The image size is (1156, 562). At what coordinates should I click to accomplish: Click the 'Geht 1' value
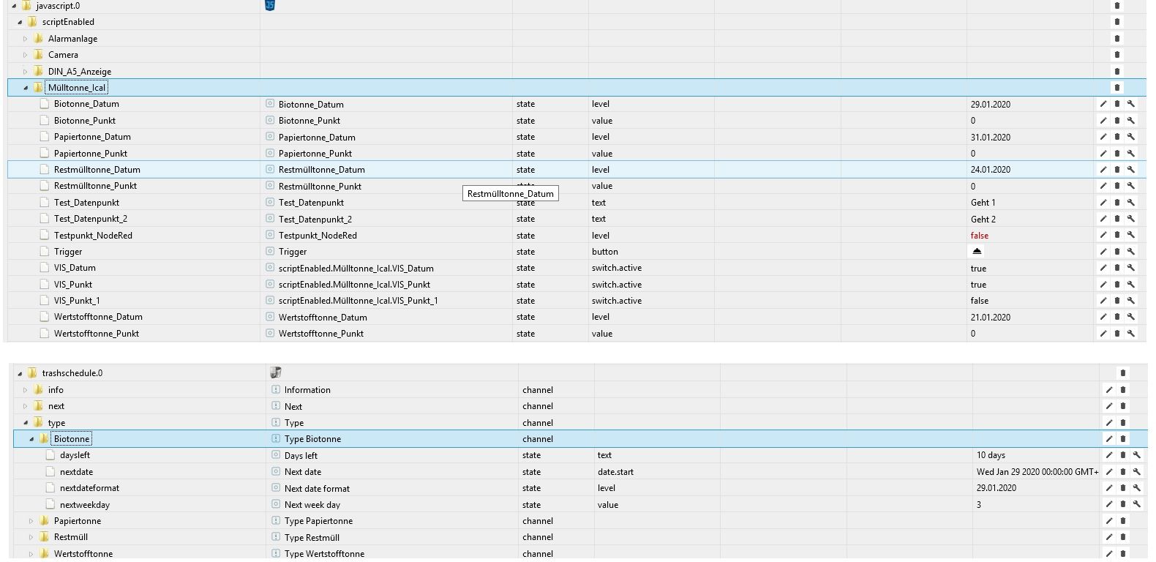983,202
